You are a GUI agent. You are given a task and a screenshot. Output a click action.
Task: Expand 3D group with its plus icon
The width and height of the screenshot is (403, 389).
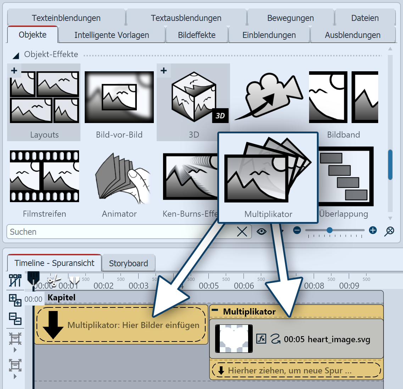coord(164,71)
